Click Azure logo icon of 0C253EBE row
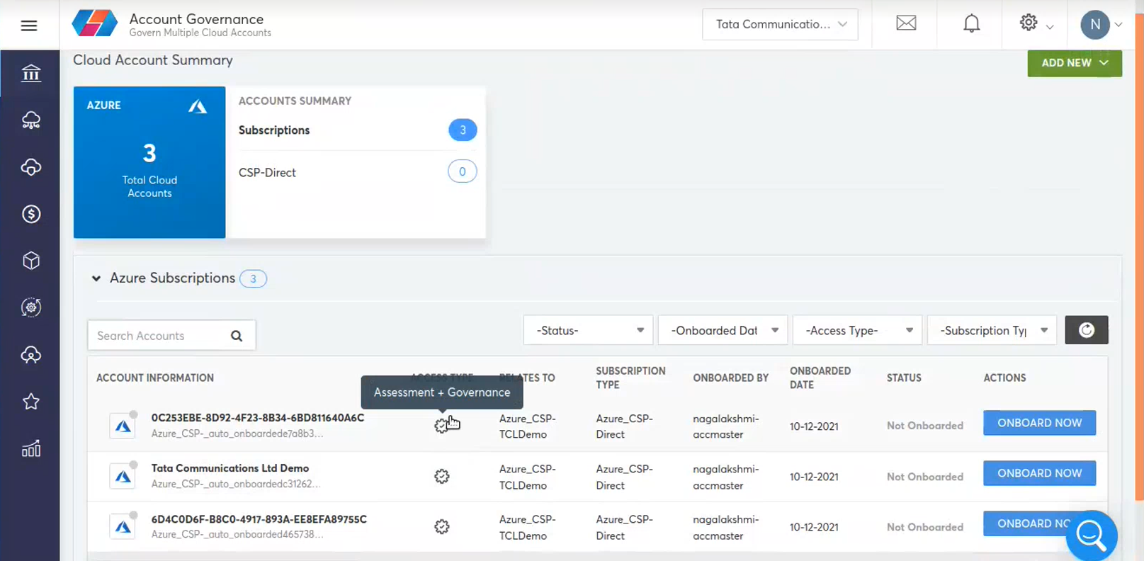This screenshot has height=561, width=1144. [123, 426]
